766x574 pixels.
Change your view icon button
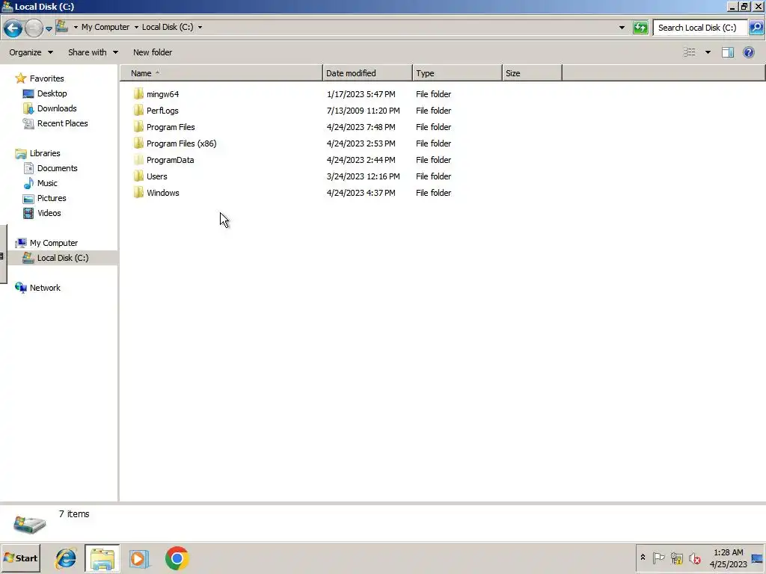point(689,52)
